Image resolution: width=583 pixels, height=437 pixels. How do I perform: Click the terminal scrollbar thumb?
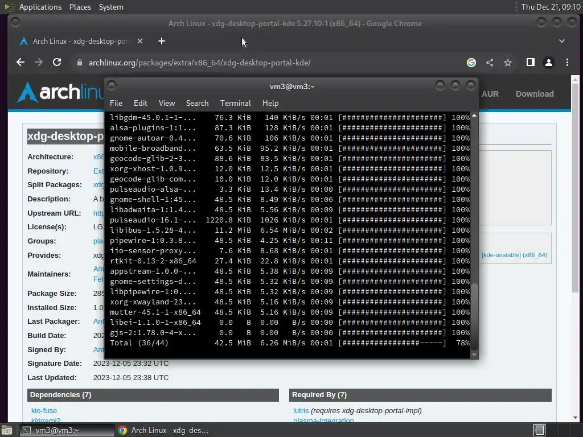tap(474, 316)
